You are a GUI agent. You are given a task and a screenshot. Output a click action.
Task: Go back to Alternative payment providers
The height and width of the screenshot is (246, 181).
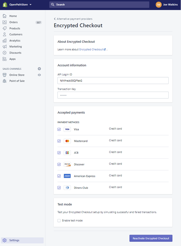[x=73, y=19]
